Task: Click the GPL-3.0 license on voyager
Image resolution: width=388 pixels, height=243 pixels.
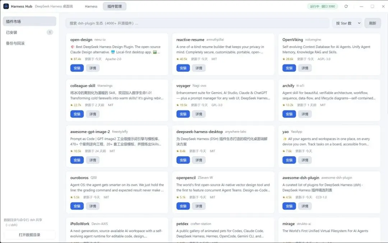Action: coord(217,105)
